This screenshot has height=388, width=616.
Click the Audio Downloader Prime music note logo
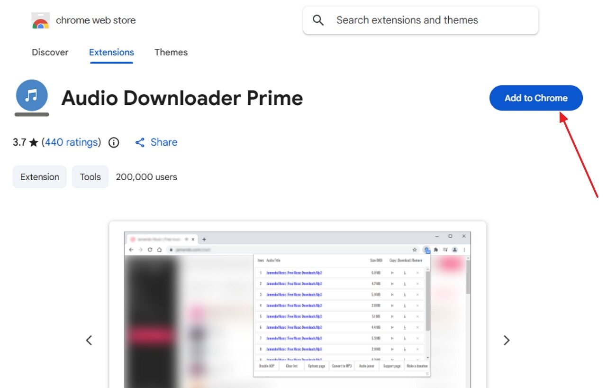click(x=31, y=95)
